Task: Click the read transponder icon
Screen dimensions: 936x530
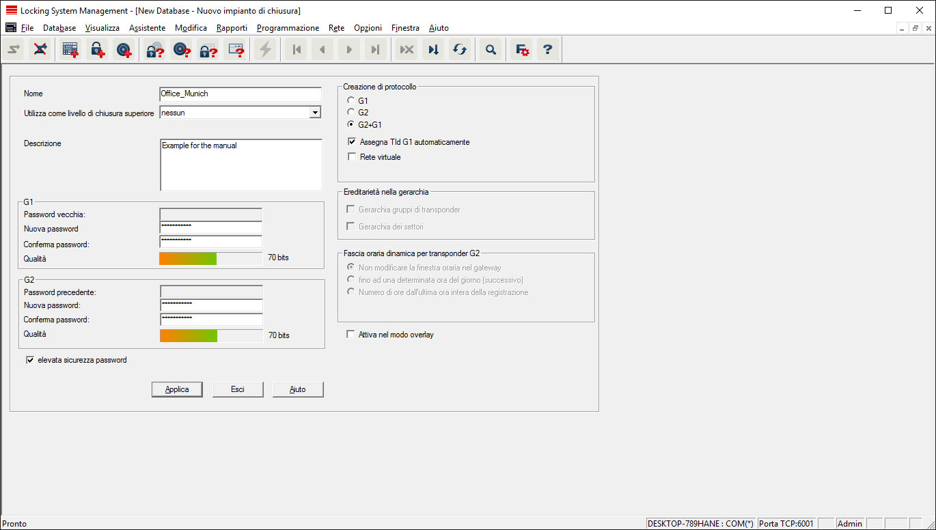Action: (x=181, y=50)
